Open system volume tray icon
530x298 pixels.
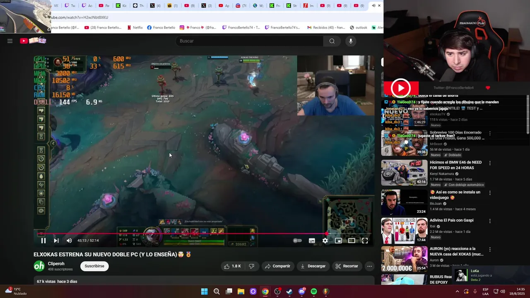503,291
